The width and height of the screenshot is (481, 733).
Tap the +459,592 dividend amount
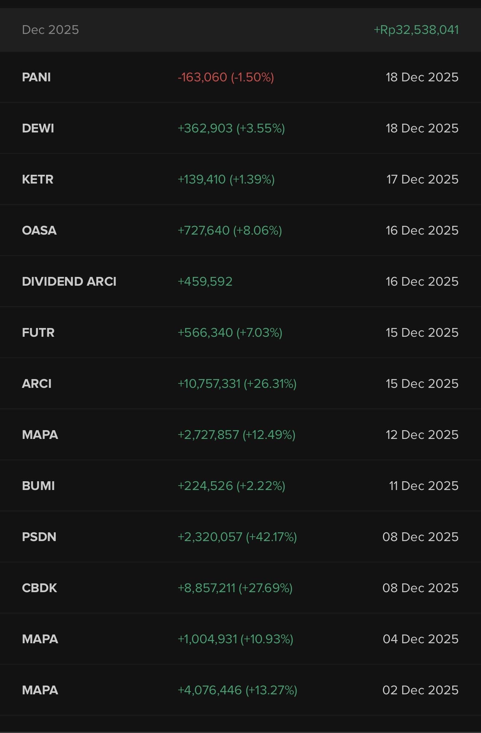pos(205,282)
